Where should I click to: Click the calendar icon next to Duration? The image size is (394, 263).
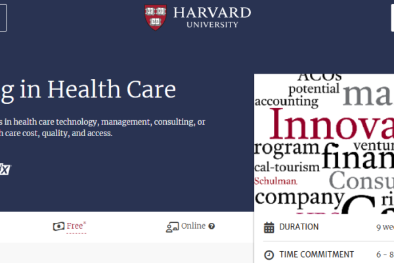tap(269, 227)
